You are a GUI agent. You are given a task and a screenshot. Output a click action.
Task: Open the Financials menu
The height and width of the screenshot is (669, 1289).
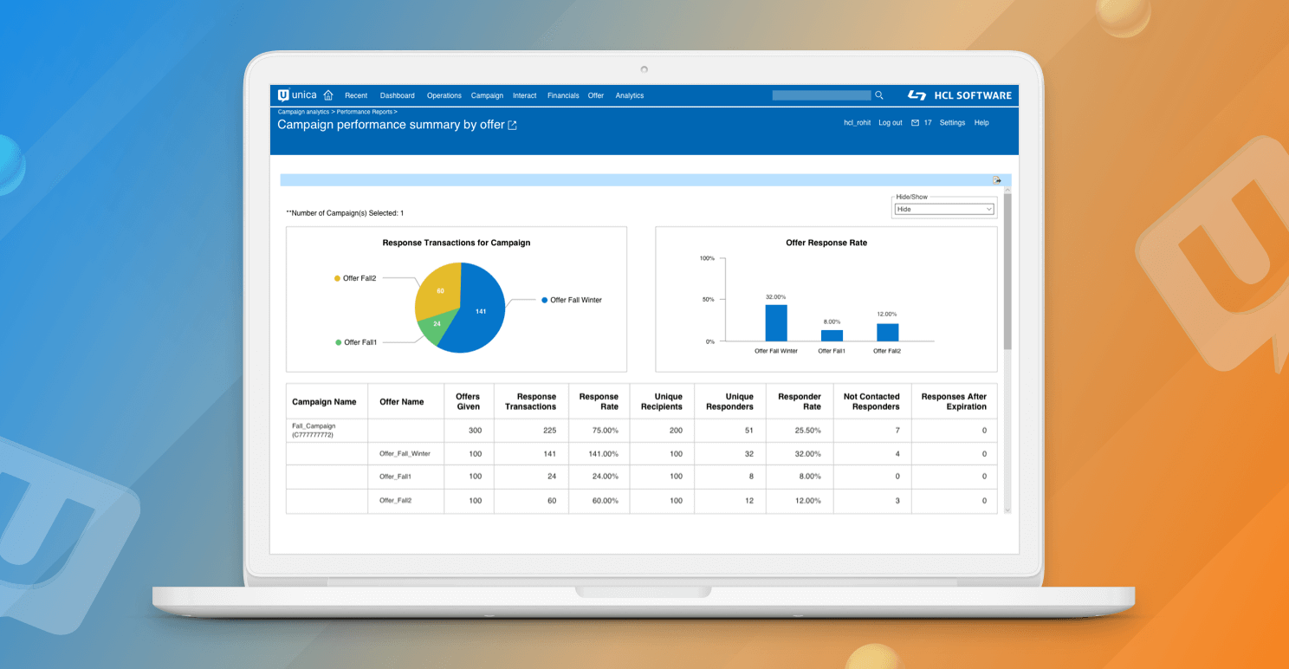(563, 95)
